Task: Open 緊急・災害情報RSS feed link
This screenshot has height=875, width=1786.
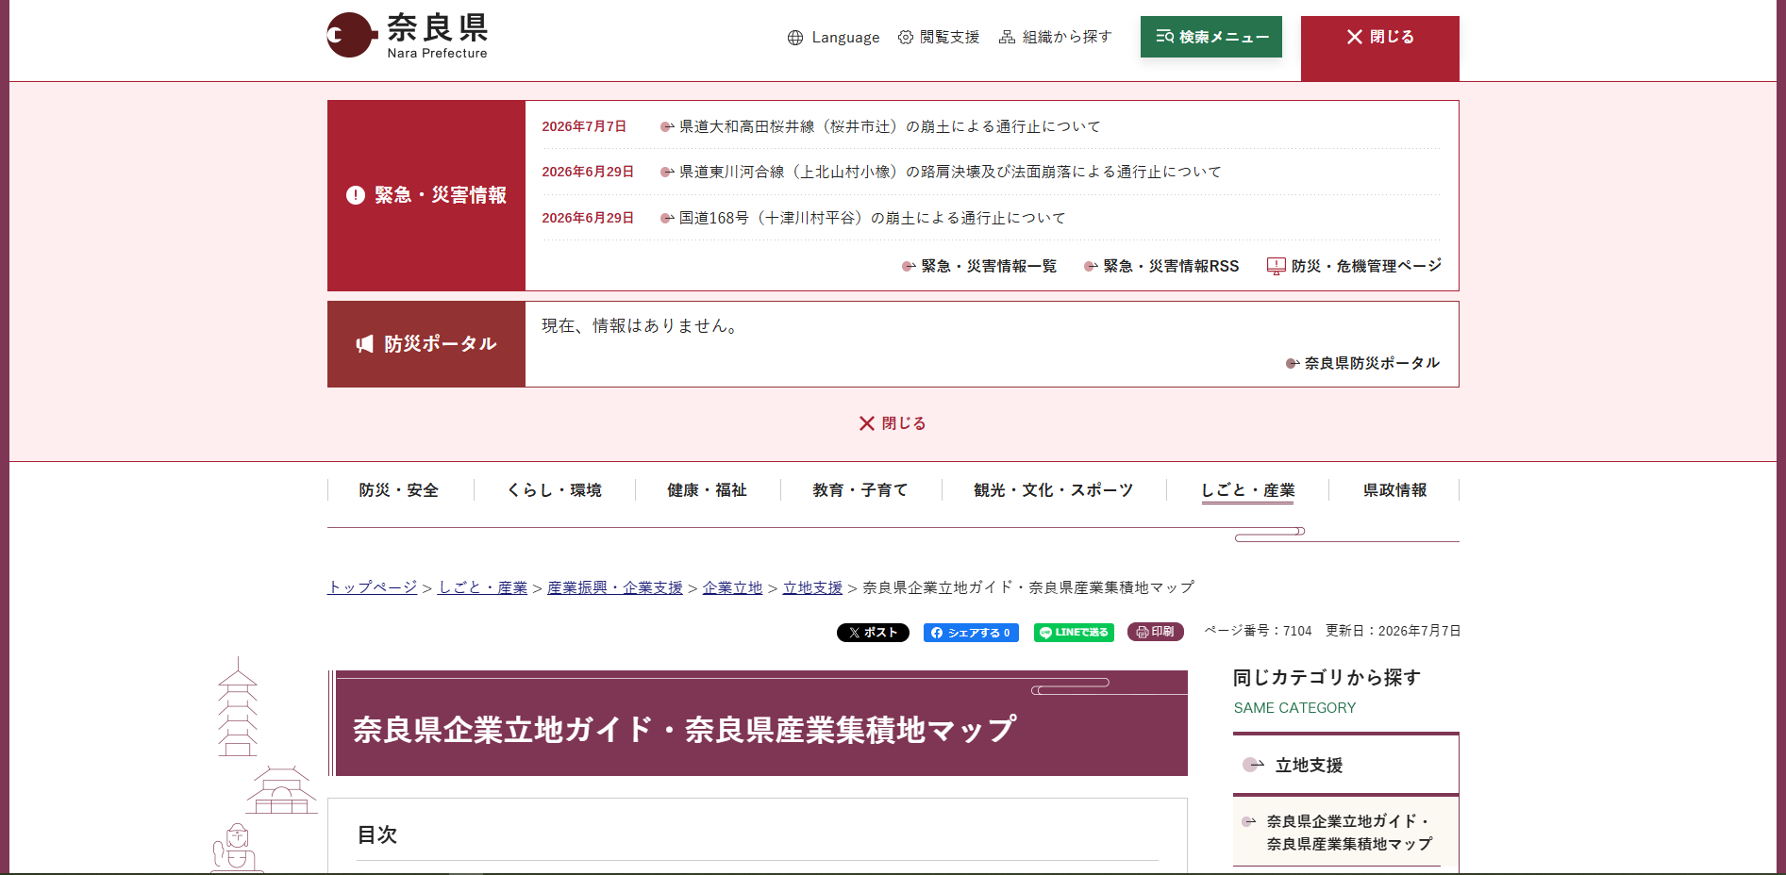Action: tap(1161, 266)
